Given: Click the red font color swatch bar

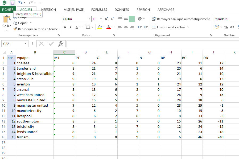Looking at the screenshot, I should [109, 29].
